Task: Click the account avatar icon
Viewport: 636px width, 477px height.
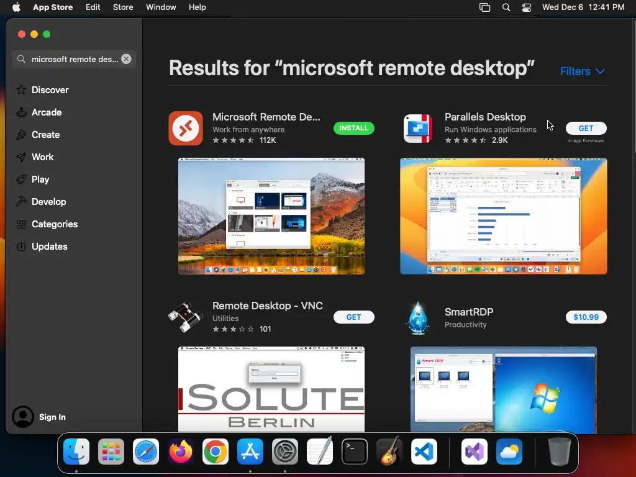Action: point(23,417)
